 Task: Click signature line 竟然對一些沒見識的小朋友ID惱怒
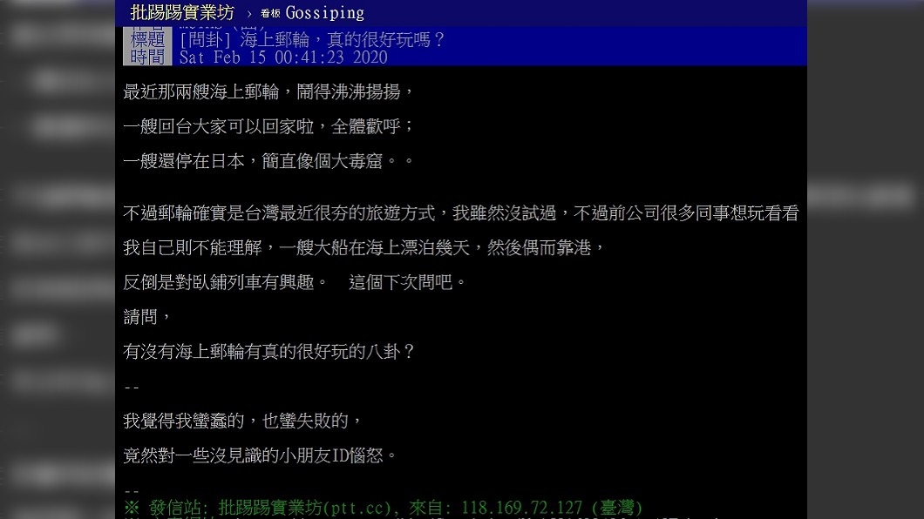click(x=261, y=455)
